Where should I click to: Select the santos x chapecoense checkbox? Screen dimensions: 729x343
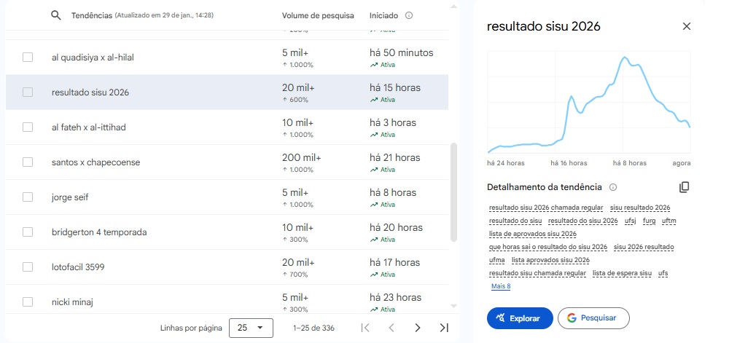28,162
